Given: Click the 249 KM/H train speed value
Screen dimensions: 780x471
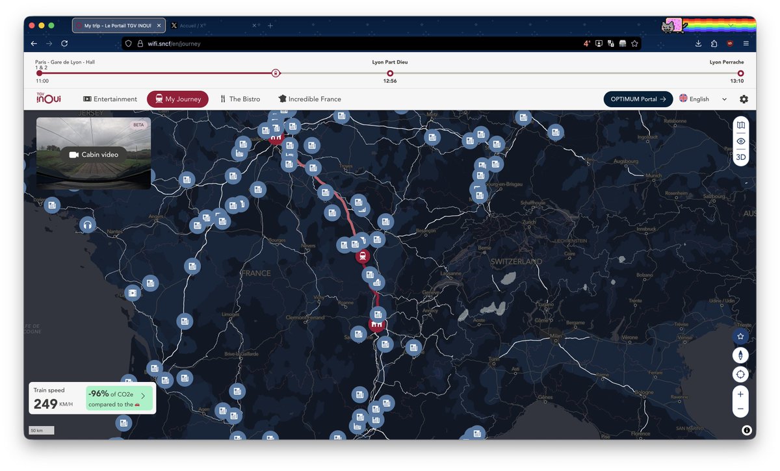Looking at the screenshot, I should (53, 404).
